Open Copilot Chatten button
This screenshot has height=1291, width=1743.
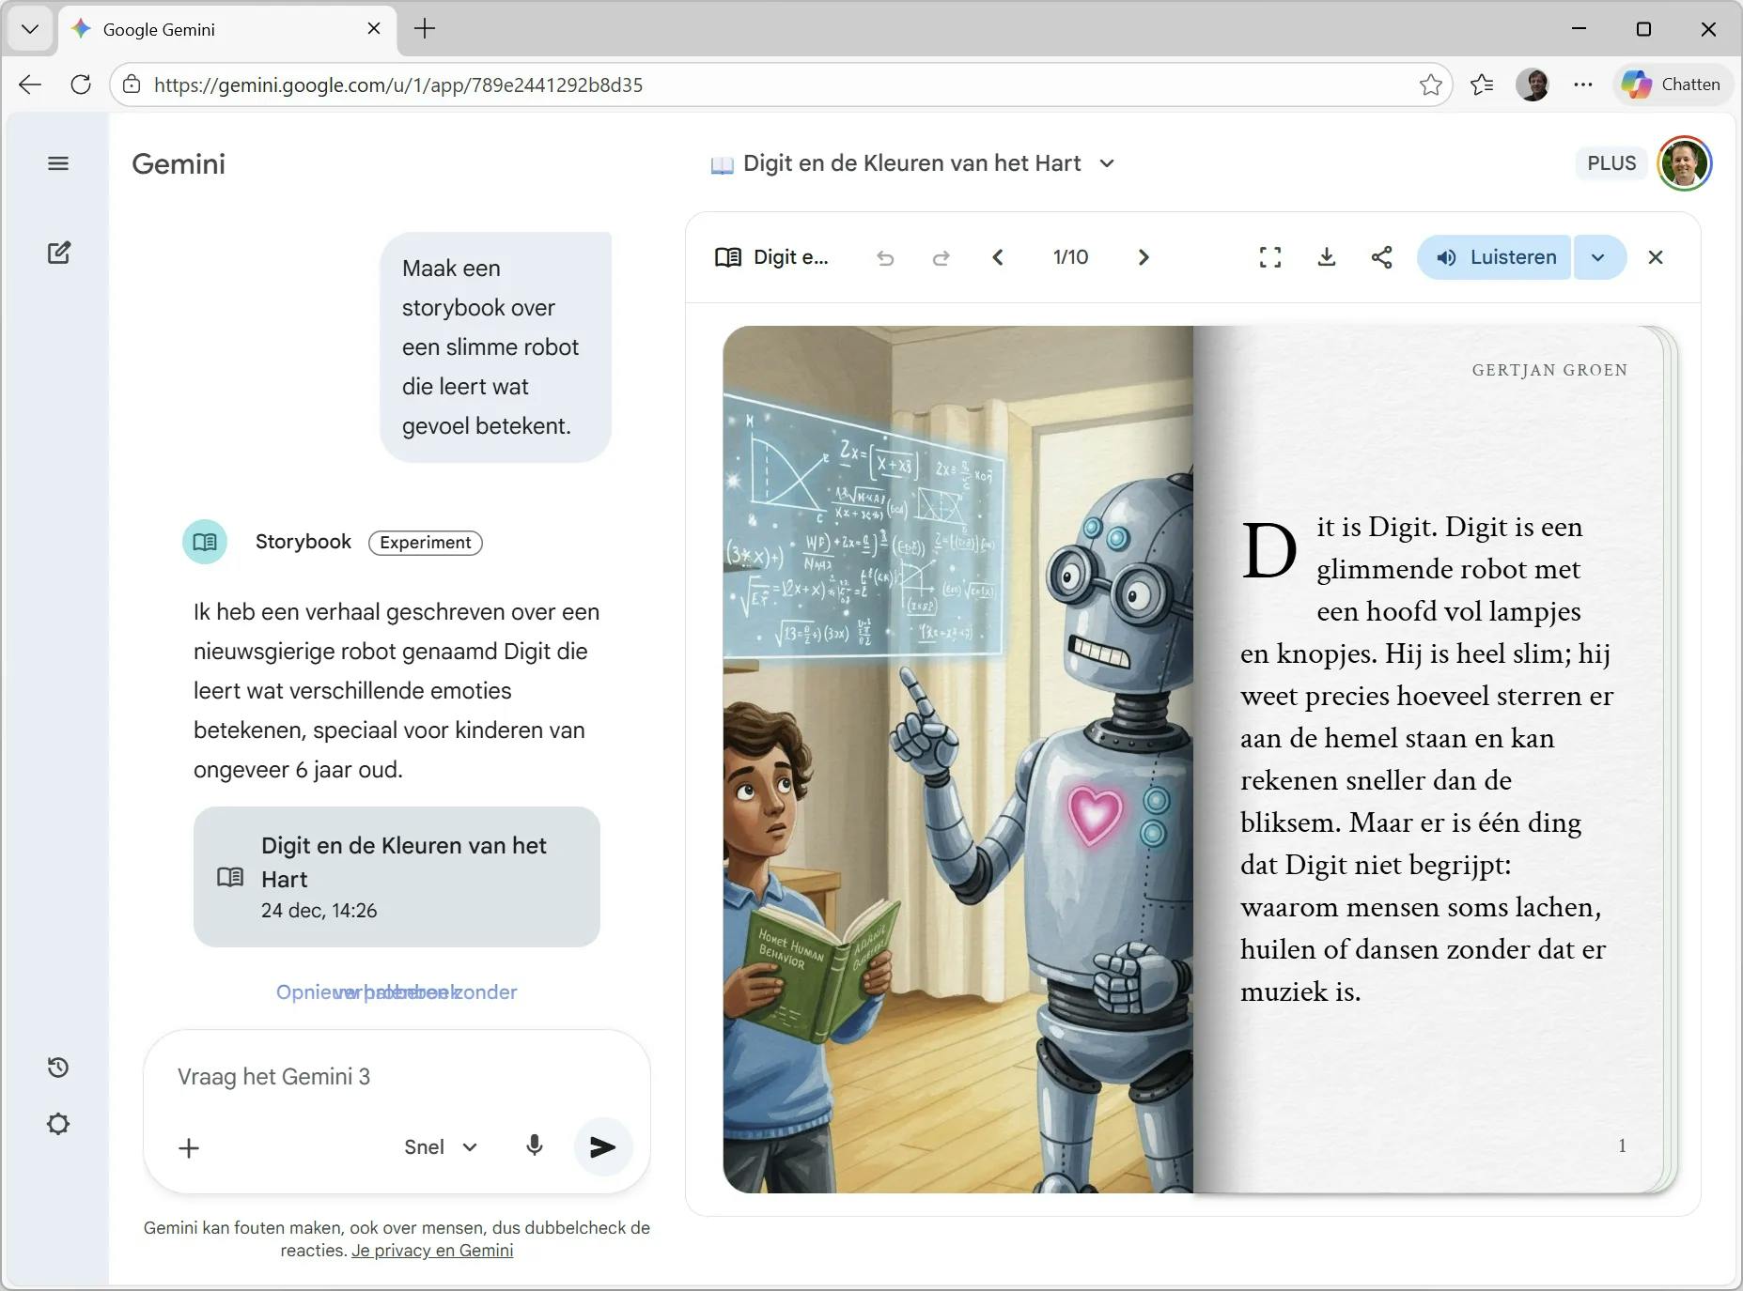[1672, 85]
